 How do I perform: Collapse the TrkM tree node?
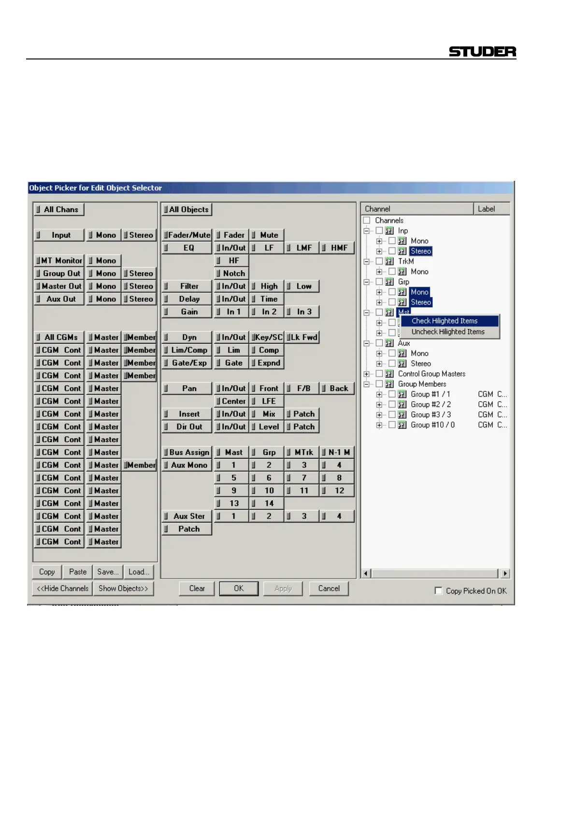tap(367, 262)
